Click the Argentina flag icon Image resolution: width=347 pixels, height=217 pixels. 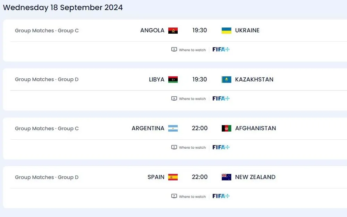(x=173, y=128)
